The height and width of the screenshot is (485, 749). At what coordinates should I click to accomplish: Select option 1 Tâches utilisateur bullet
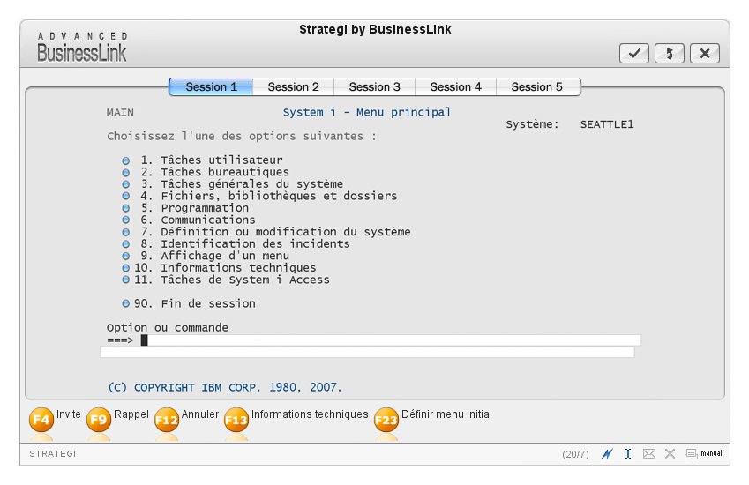coord(125,160)
